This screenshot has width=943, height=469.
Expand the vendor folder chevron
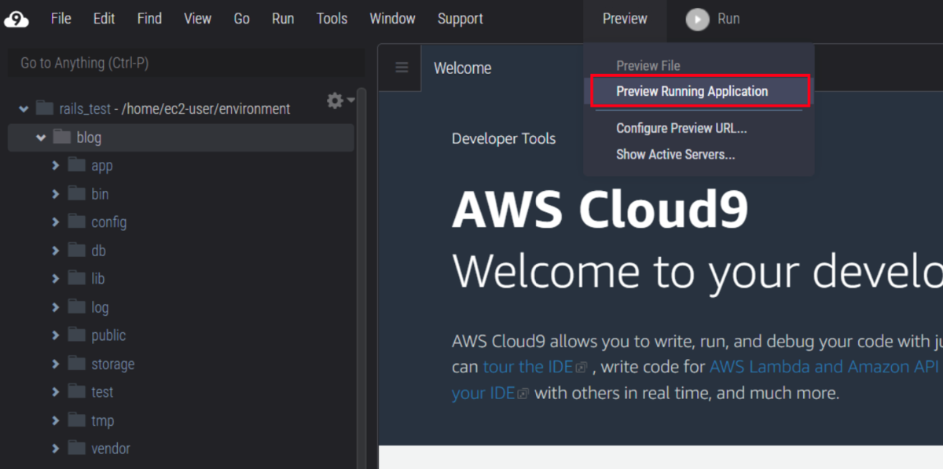pos(56,448)
